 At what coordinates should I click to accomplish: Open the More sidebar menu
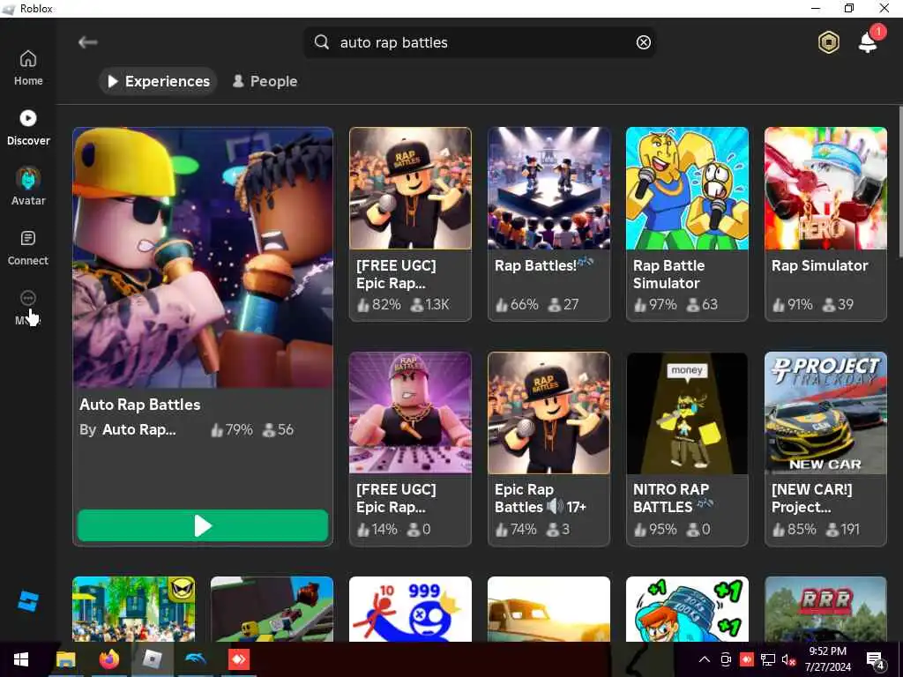click(x=27, y=308)
